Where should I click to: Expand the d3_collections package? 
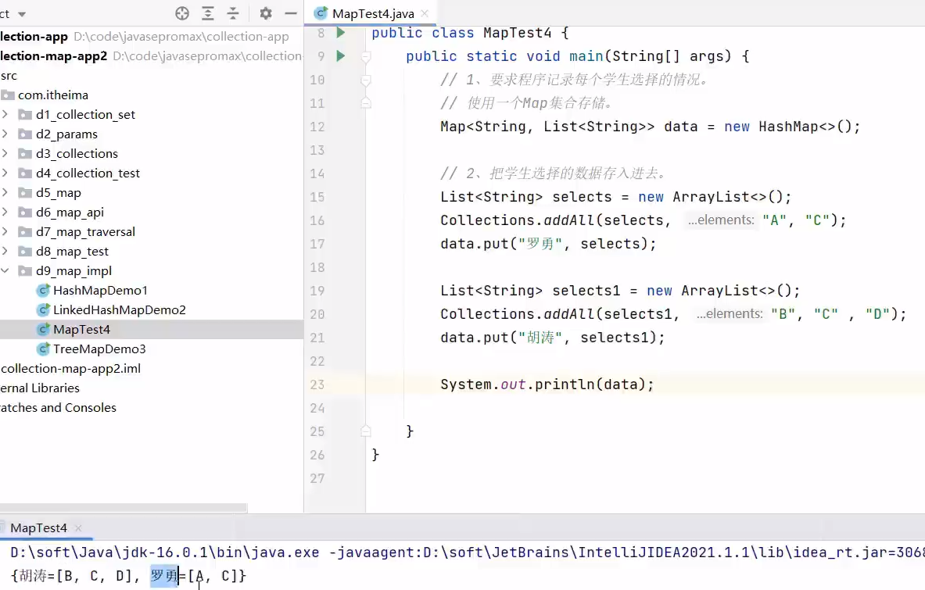point(5,153)
